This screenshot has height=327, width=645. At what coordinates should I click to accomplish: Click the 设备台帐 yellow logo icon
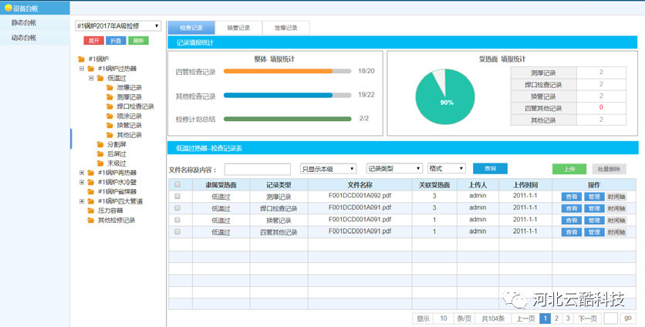[8, 8]
